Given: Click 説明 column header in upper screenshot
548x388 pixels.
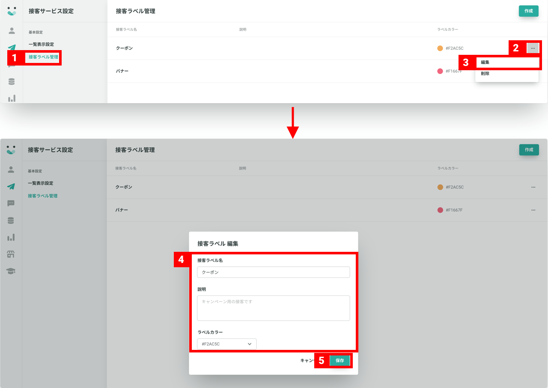Looking at the screenshot, I should coord(243,30).
